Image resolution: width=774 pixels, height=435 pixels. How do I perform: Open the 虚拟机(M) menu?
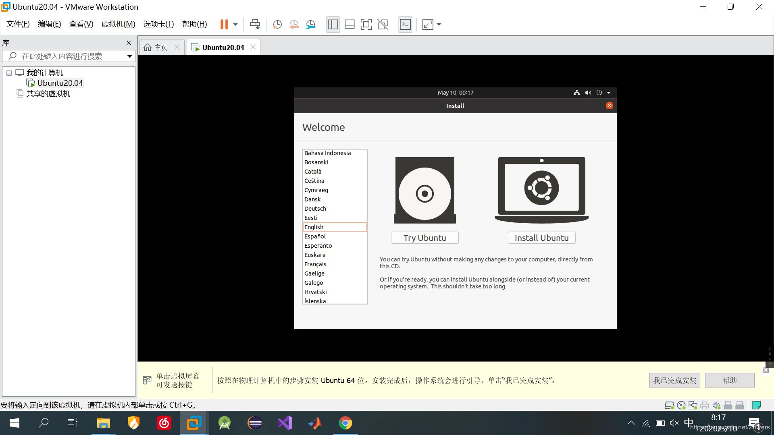[x=118, y=24]
